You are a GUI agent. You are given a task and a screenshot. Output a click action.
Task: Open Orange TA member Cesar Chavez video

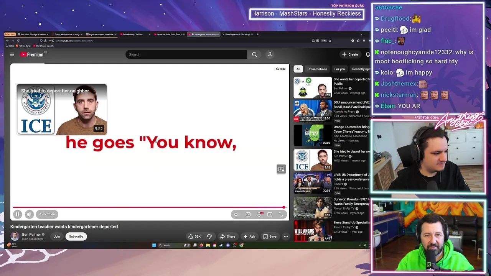[x=313, y=135]
